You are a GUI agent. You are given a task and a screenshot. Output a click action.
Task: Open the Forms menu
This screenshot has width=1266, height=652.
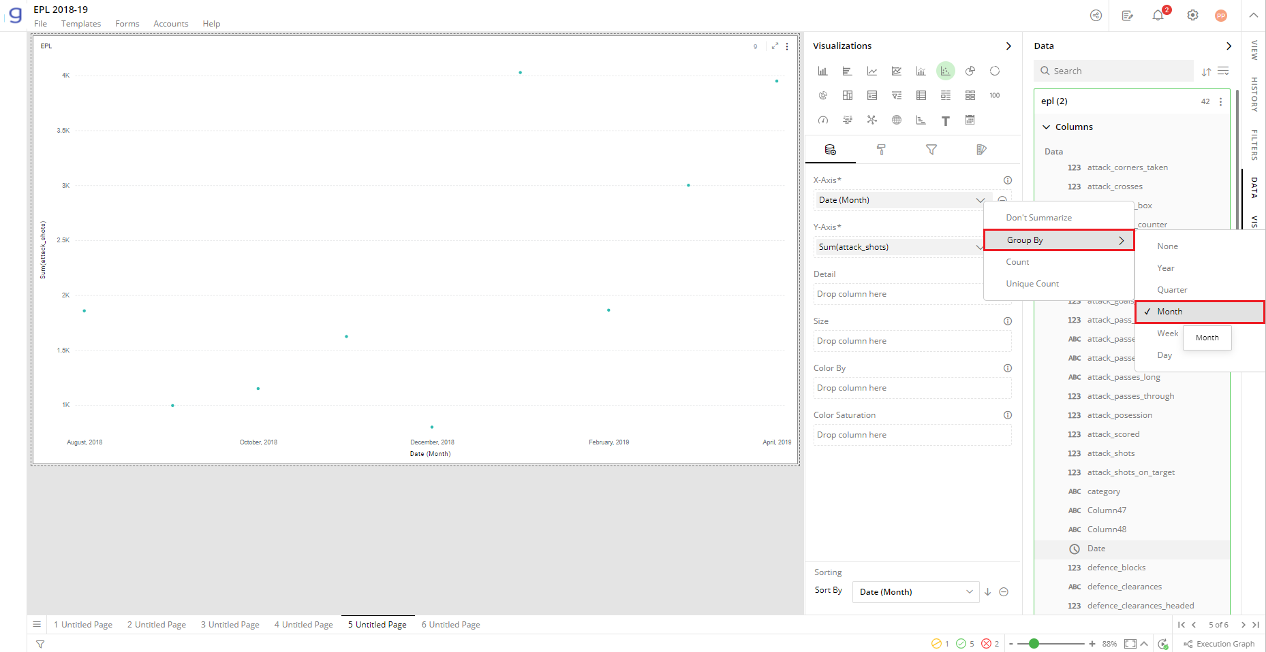pos(127,24)
